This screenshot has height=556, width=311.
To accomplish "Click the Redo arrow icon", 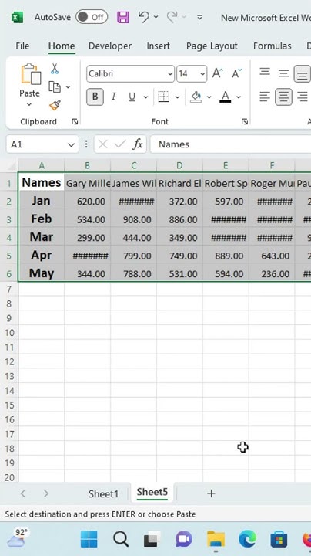I will point(172,17).
